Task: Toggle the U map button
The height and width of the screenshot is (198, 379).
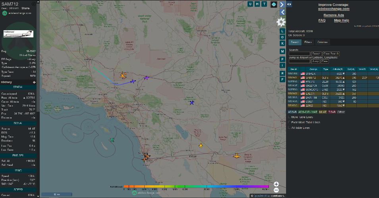Action: pyautogui.click(x=250, y=4)
